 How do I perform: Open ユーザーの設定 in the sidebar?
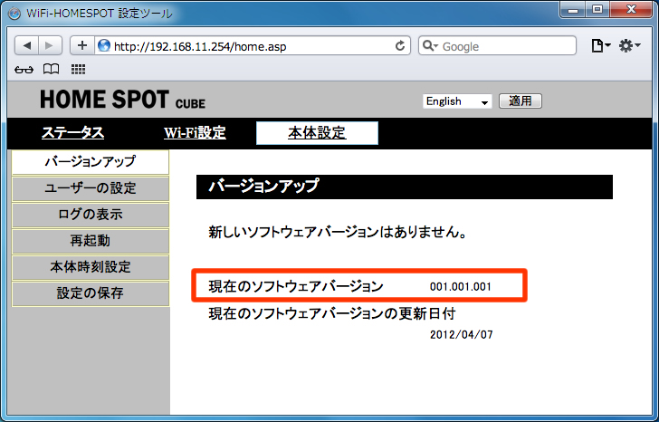91,188
